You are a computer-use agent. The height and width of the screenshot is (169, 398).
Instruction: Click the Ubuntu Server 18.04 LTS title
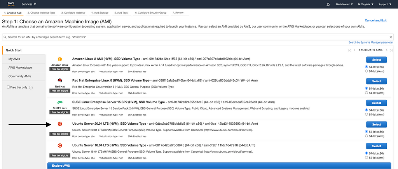(x=109, y=145)
